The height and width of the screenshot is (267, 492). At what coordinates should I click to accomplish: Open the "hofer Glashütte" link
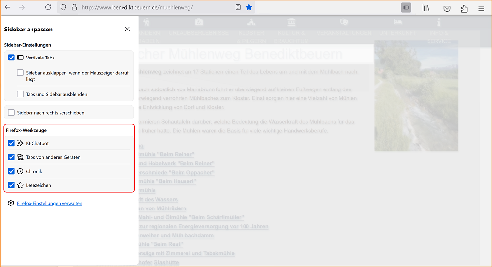pos(159,262)
